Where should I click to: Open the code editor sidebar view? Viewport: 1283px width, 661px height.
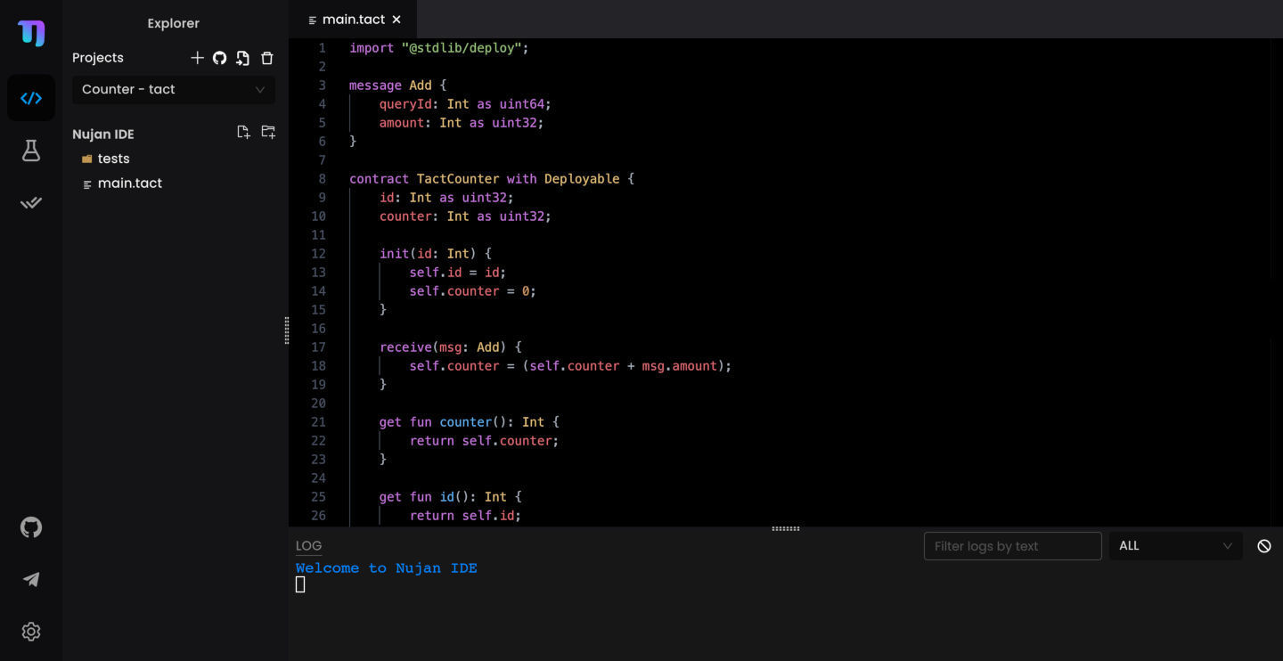point(31,98)
